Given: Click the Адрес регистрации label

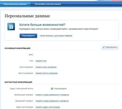Looking at the screenshot, I should pos(24,107).
